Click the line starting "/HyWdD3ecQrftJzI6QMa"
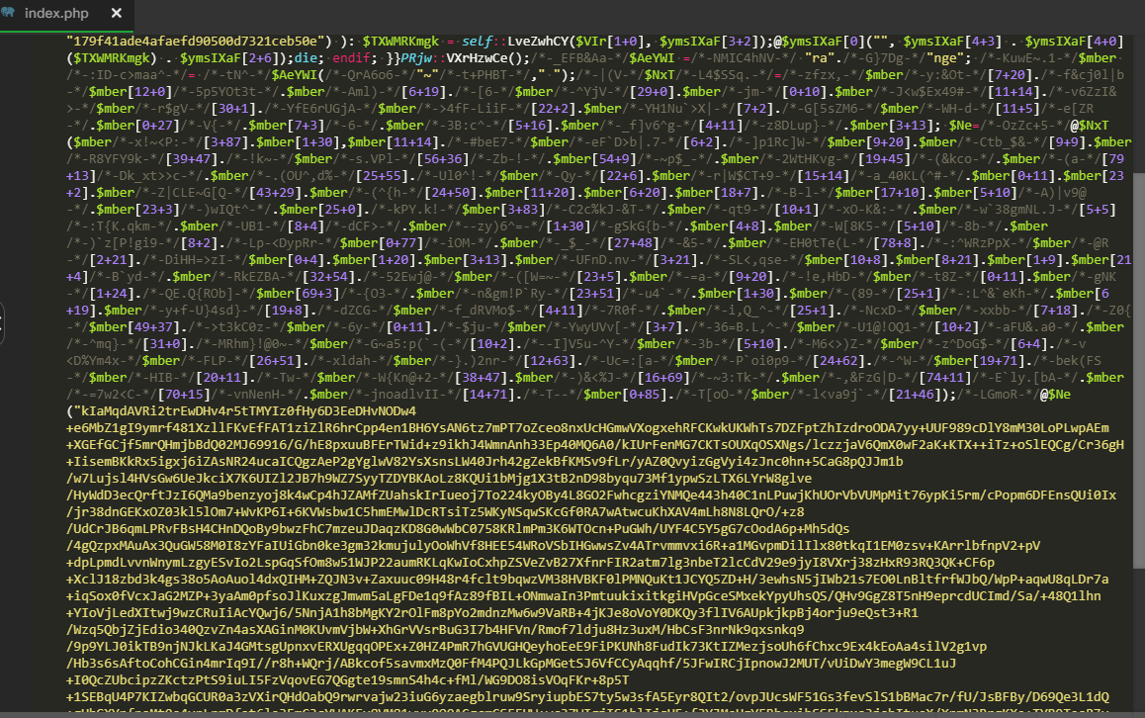This screenshot has width=1145, height=718. coord(590,495)
